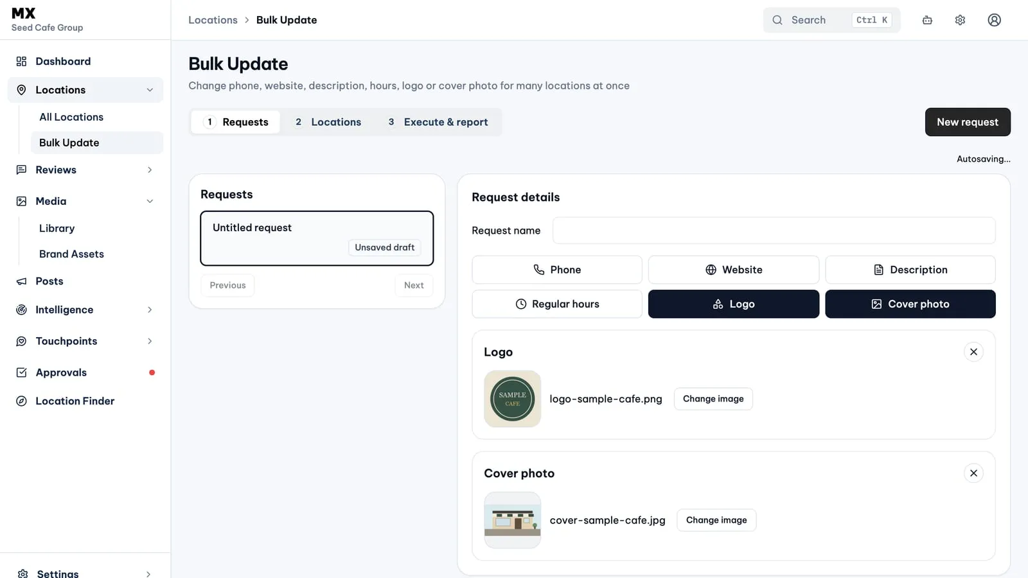Expand the Reviews sidebar section chevron
The image size is (1028, 578).
pos(150,170)
